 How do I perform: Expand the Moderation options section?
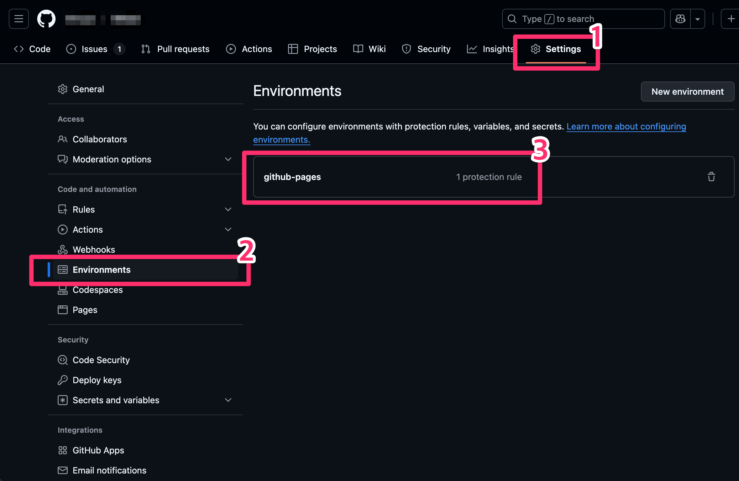[228, 159]
